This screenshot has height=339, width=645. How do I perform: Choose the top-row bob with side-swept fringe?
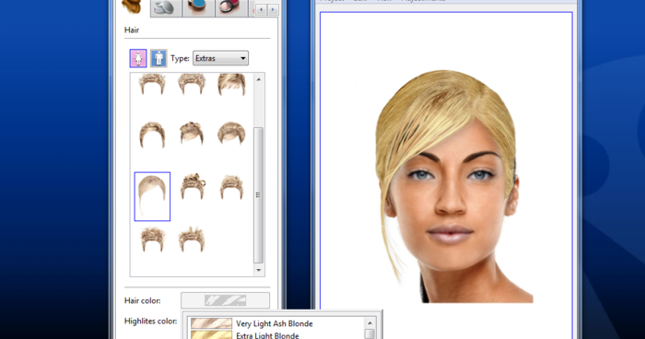pyautogui.click(x=231, y=84)
